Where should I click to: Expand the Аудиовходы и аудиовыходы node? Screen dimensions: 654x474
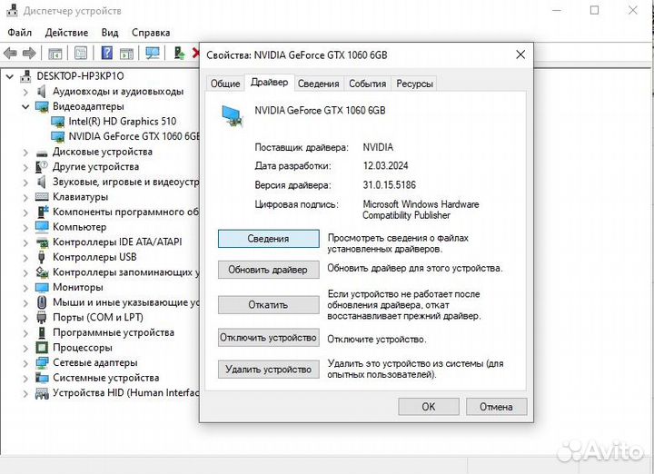pyautogui.click(x=25, y=91)
